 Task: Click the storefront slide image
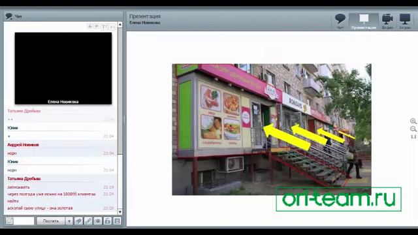pos(272,129)
